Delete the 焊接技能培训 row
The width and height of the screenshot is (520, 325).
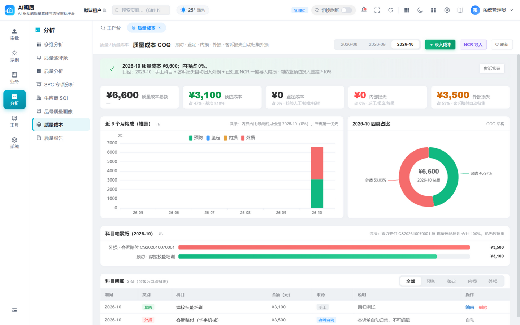pos(483,307)
